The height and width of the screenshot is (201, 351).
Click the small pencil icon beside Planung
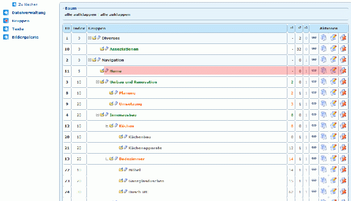tap(116, 93)
